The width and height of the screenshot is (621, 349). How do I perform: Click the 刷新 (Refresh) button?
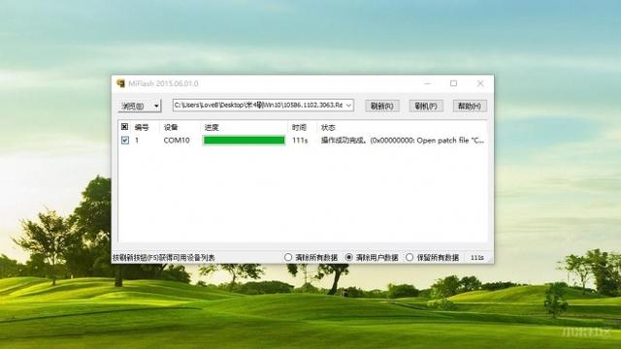point(381,106)
